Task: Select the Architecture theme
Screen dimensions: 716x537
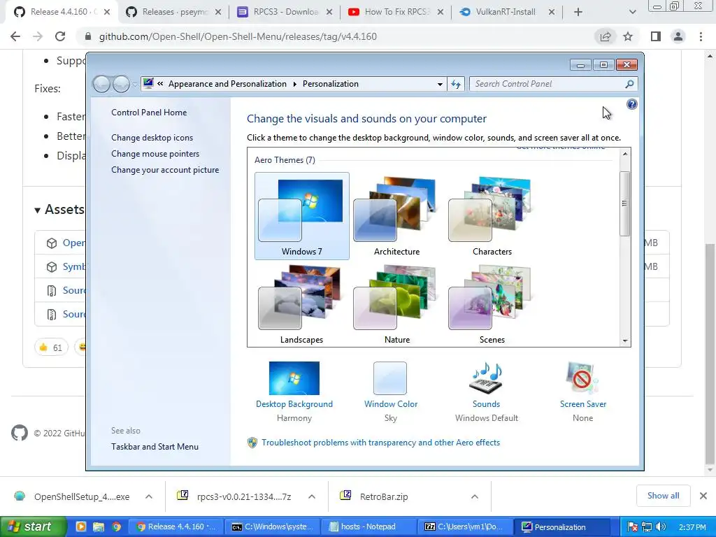Action: 397,216
